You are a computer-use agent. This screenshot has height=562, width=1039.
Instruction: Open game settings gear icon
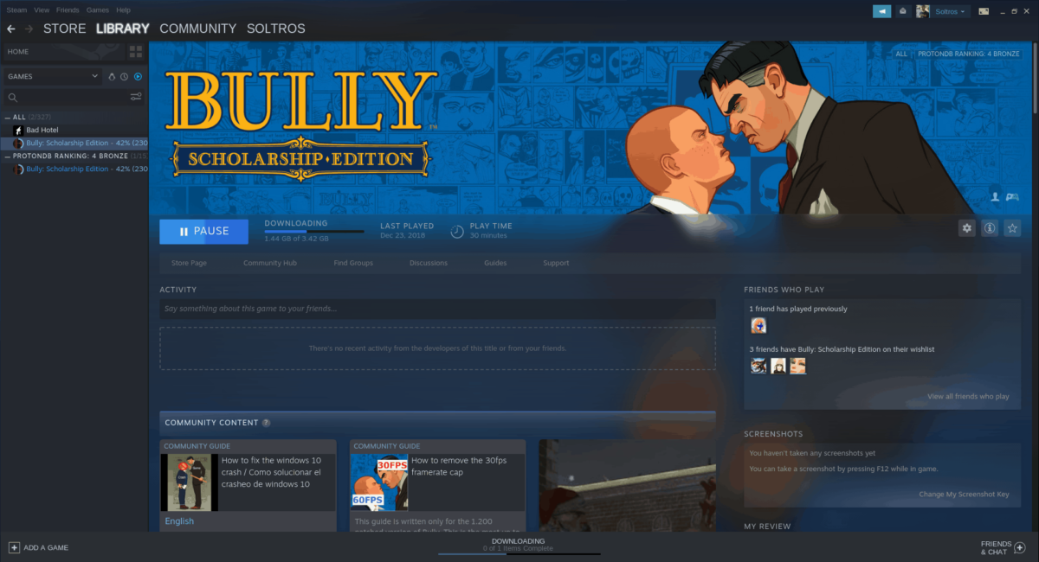967,228
